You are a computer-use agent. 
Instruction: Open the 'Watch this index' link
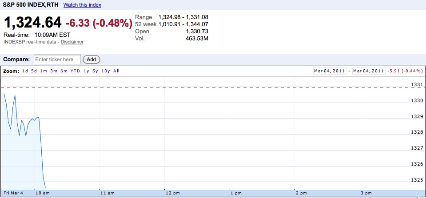point(82,5)
